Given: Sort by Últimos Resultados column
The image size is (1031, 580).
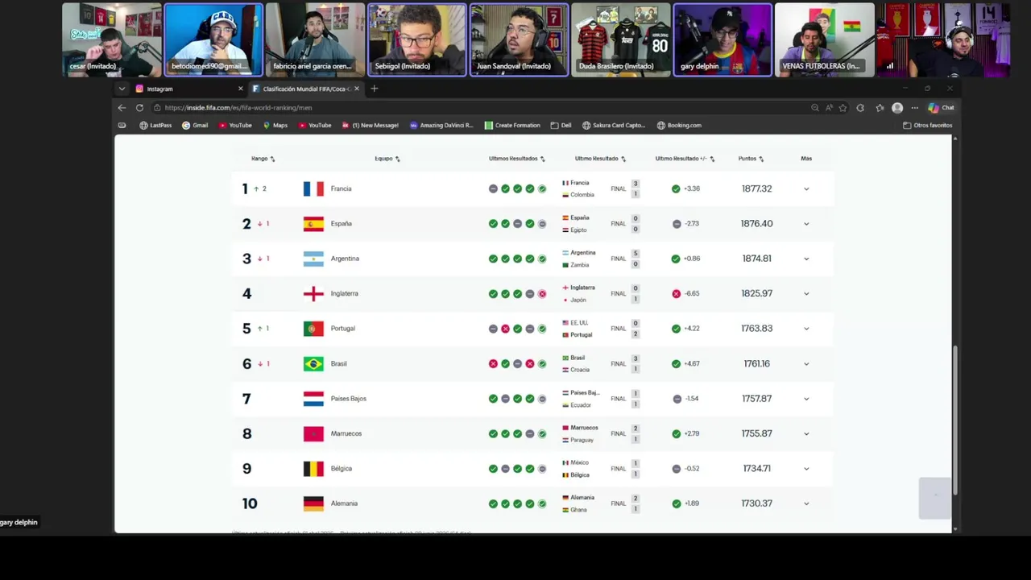Looking at the screenshot, I should click(517, 159).
